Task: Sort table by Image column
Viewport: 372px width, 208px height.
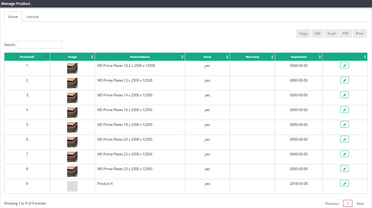Action: (x=72, y=57)
